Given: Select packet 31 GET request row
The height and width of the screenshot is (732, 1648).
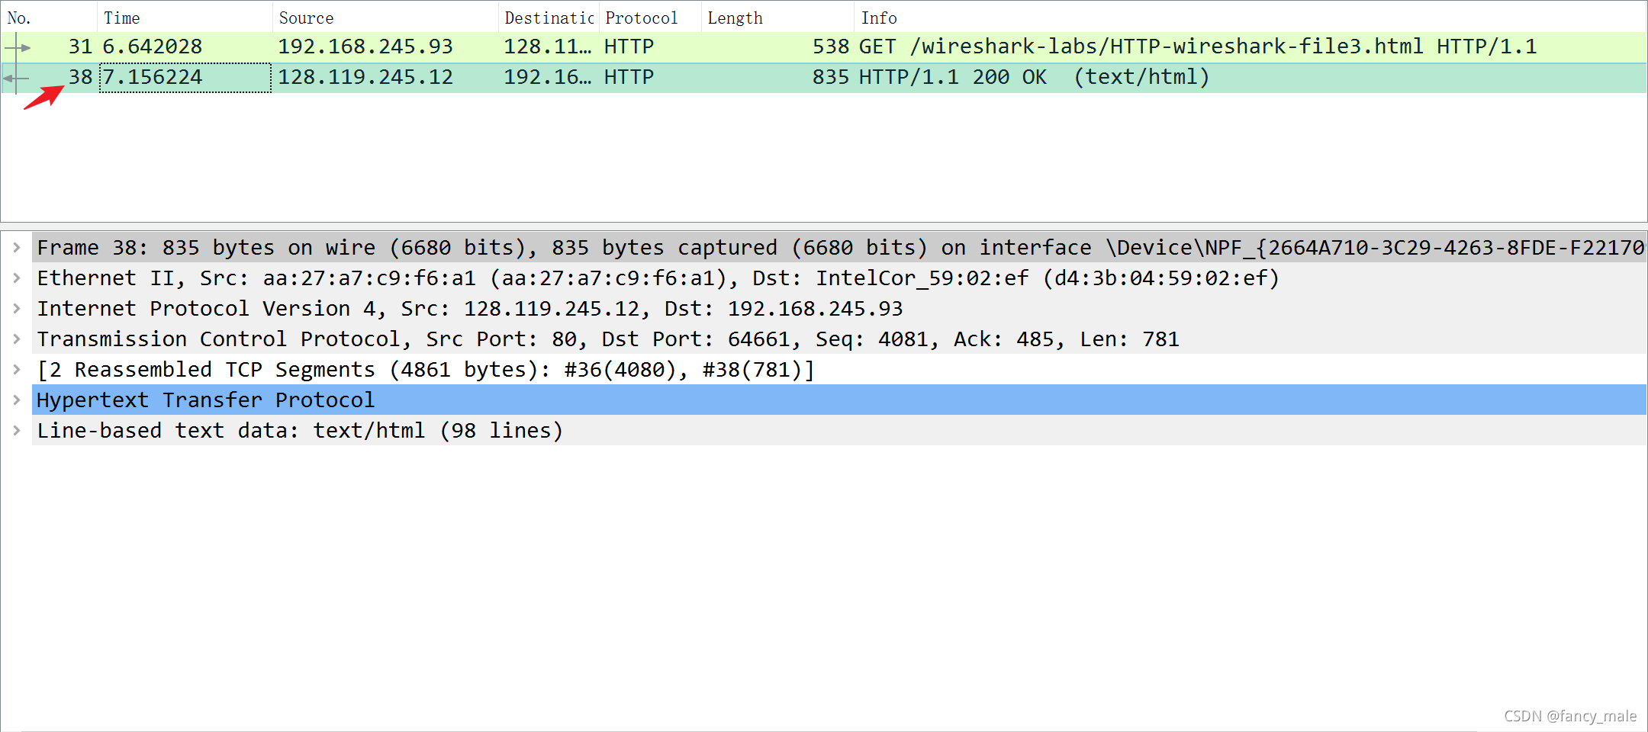Looking at the screenshot, I should point(824,47).
